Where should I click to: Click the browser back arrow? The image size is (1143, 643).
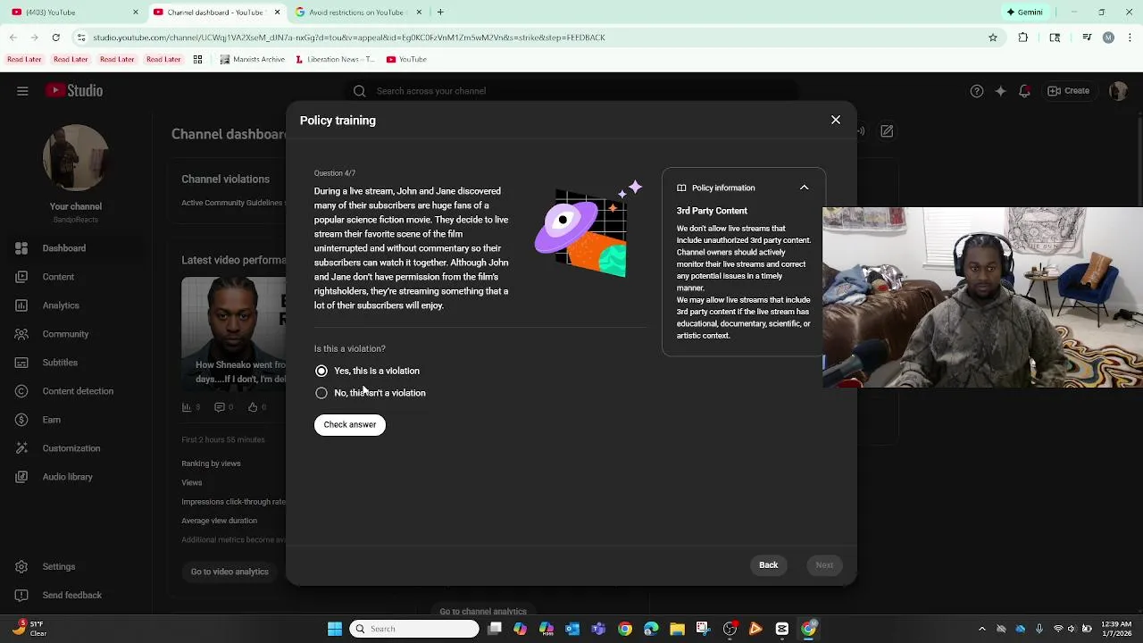(13, 38)
